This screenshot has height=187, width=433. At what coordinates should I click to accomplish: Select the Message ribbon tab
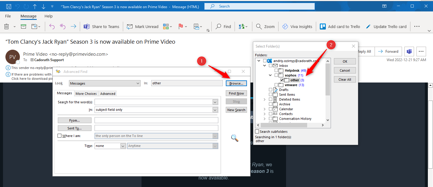[28, 16]
